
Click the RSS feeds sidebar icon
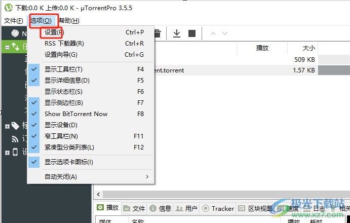[15, 139]
